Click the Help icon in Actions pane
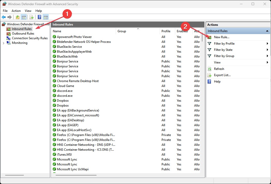 [209, 82]
